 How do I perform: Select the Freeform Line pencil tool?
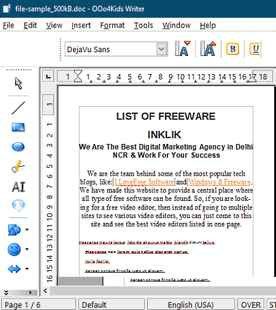(x=18, y=167)
